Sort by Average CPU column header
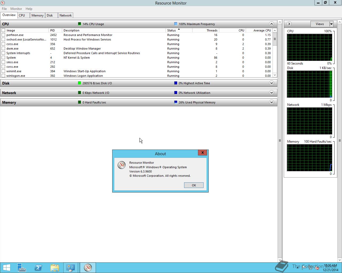Viewport: 342px width, 273px height. 259,30
